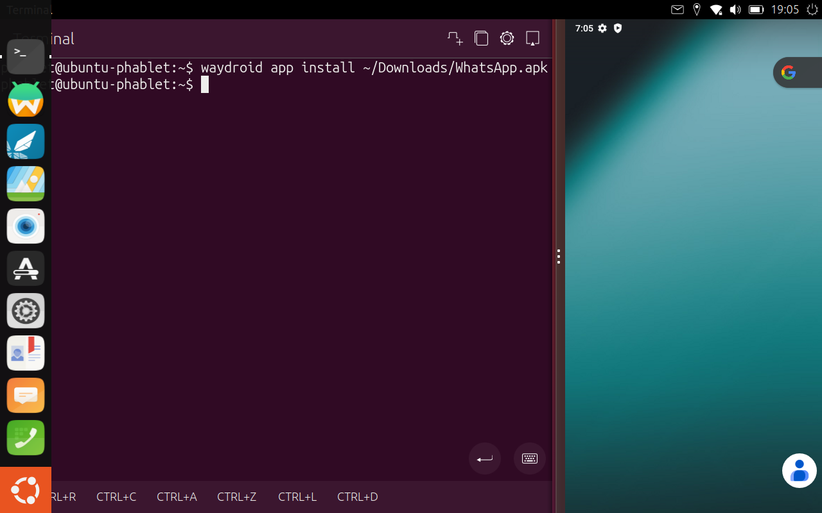Click the waydroid app install command line

pyautogui.click(x=374, y=67)
